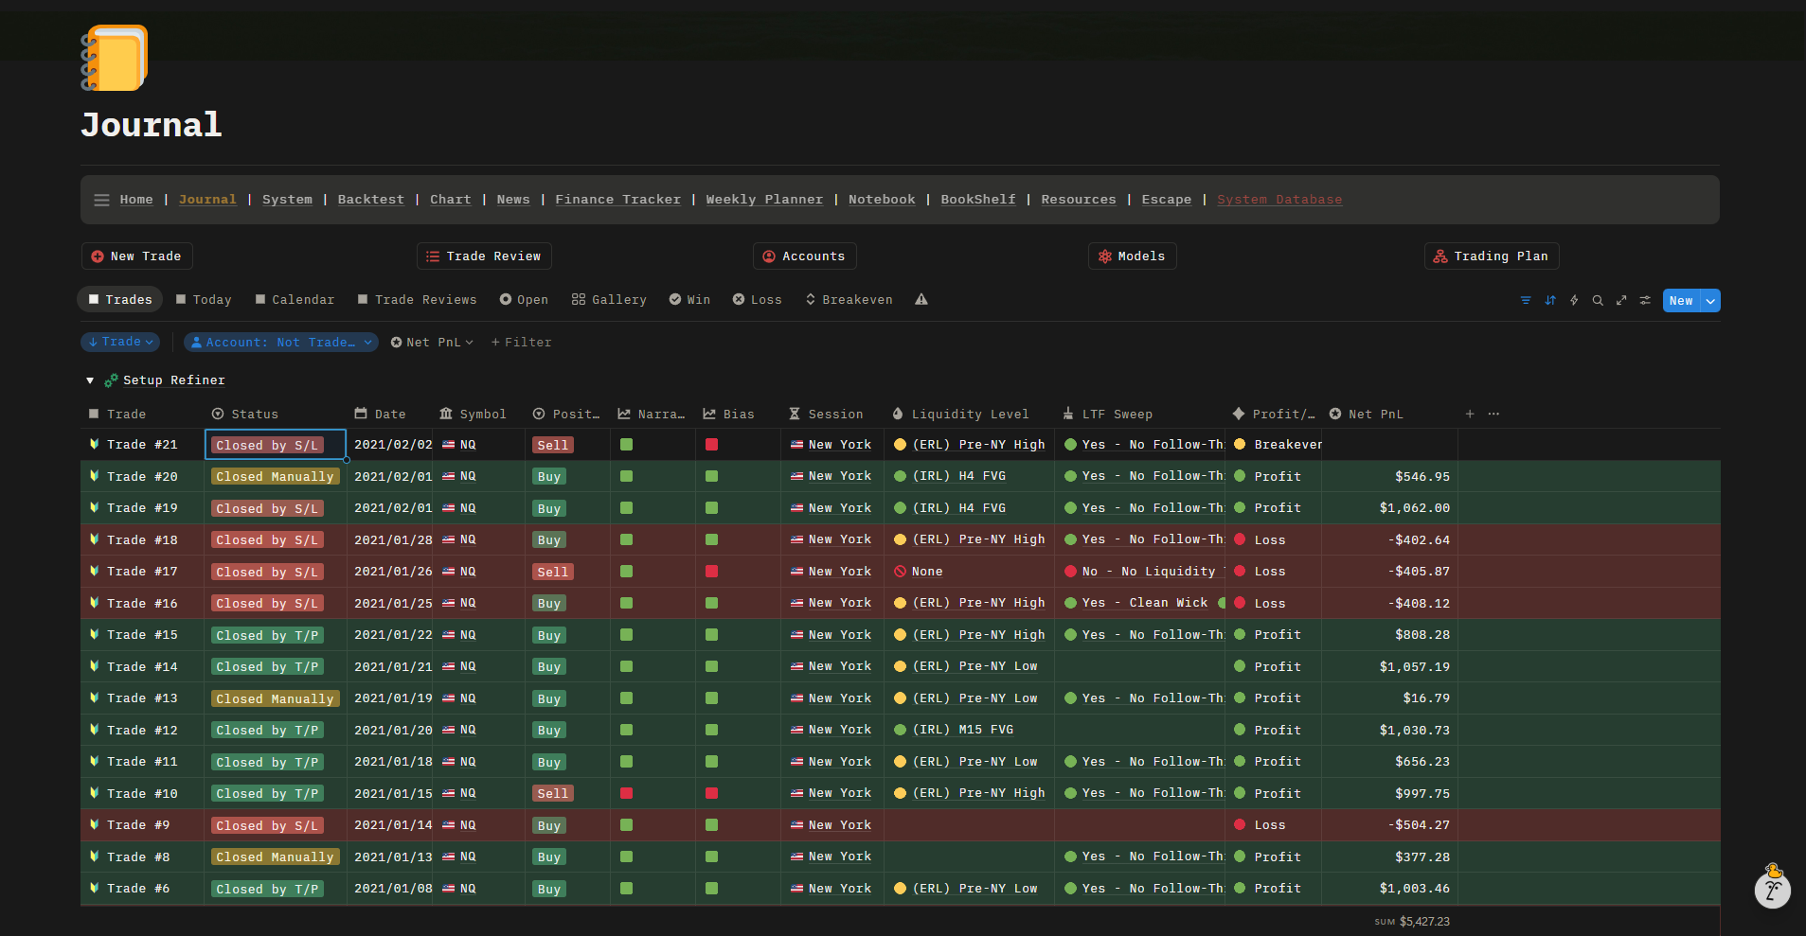Open automations via the lightning bolt icon
This screenshot has width=1806, height=936.
[1574, 301]
